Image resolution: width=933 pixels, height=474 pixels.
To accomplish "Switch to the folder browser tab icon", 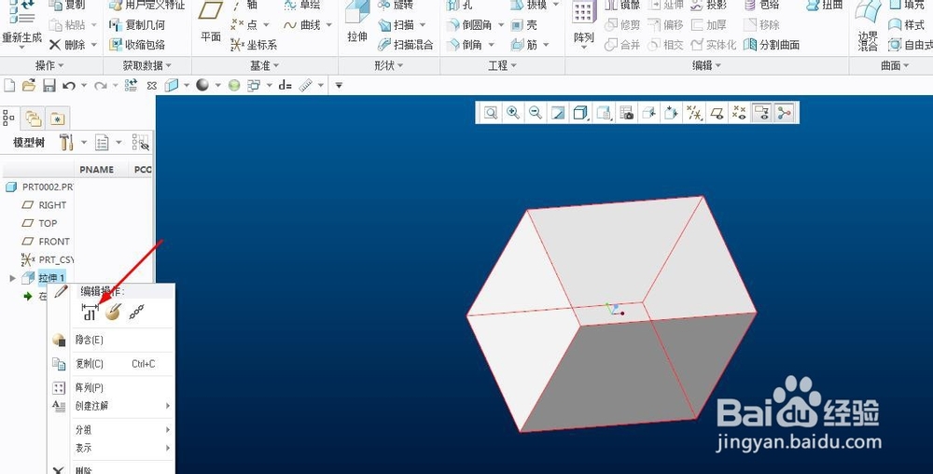I will [34, 118].
